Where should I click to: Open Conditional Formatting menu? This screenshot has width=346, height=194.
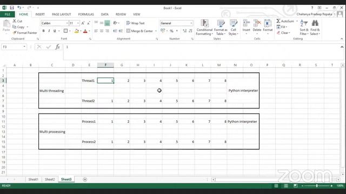click(x=204, y=27)
